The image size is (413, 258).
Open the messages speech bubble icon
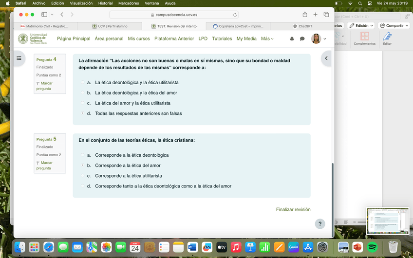tap(302, 39)
